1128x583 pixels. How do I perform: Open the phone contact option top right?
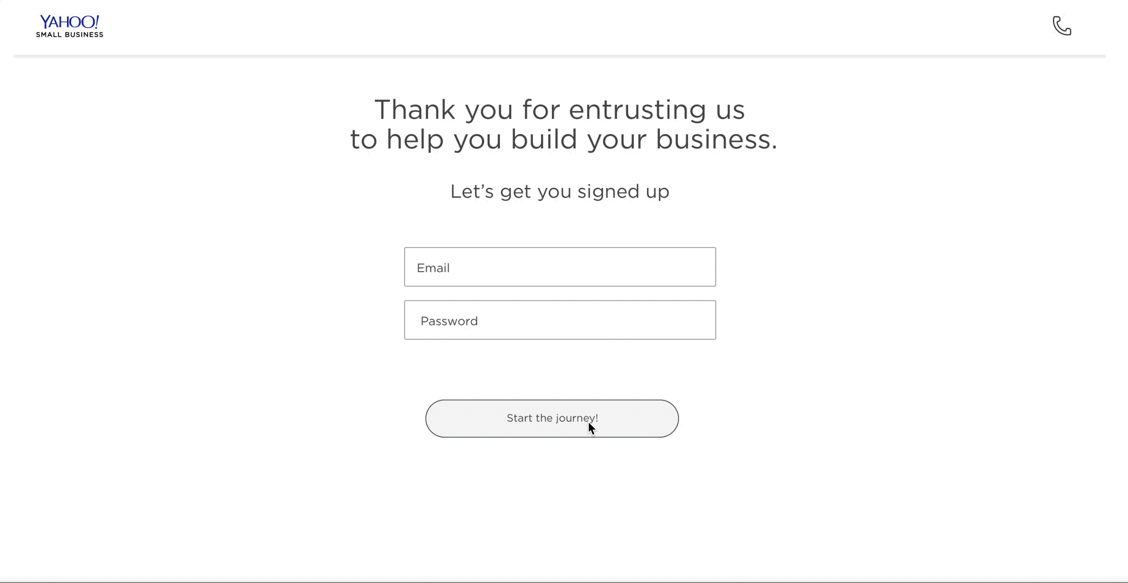[x=1062, y=27]
